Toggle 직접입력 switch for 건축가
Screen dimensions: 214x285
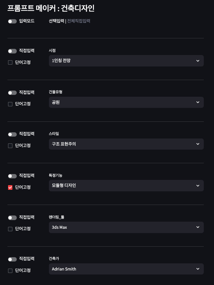12,259
